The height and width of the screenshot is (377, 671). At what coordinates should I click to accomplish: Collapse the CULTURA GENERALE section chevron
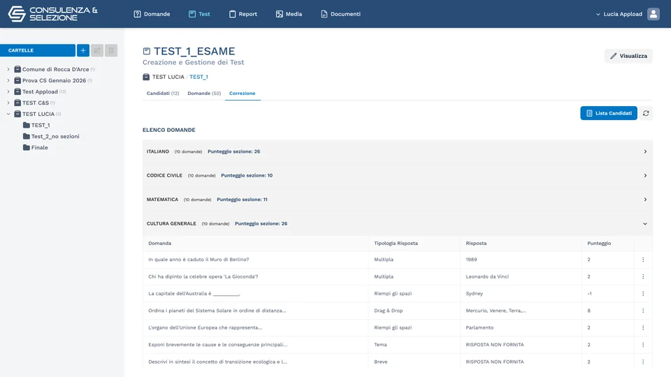[645, 223]
